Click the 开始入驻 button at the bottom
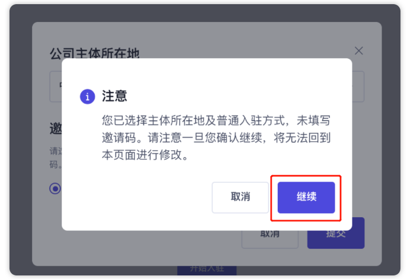Image resolution: width=407 pixels, height=279 pixels. click(x=207, y=270)
